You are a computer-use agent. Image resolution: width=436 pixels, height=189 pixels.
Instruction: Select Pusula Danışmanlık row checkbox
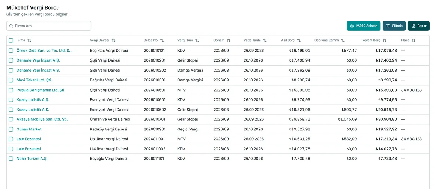[11, 90]
